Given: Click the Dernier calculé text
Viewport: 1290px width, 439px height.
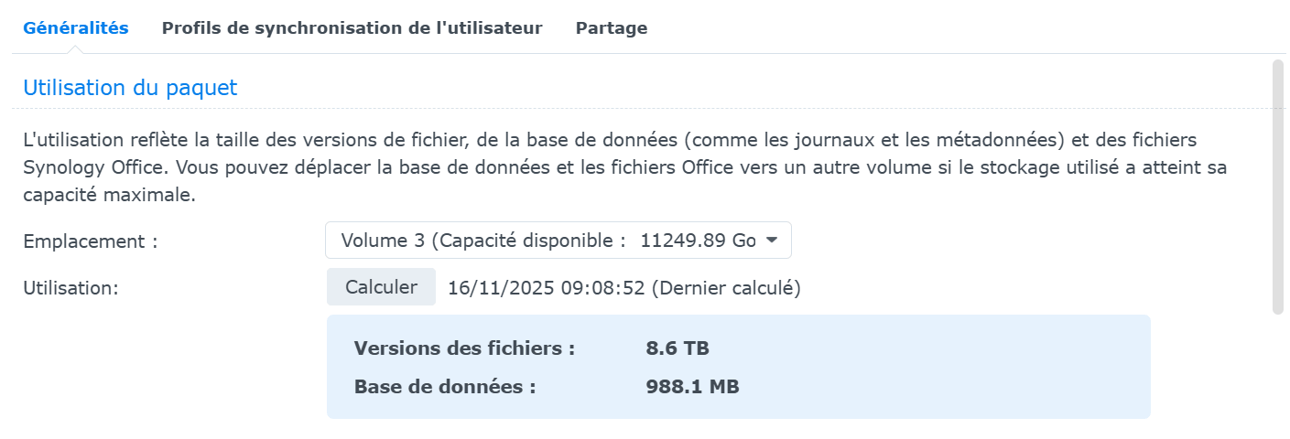Looking at the screenshot, I should (x=726, y=288).
